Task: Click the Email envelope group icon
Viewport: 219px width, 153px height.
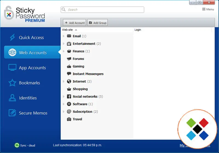Action: [69, 36]
